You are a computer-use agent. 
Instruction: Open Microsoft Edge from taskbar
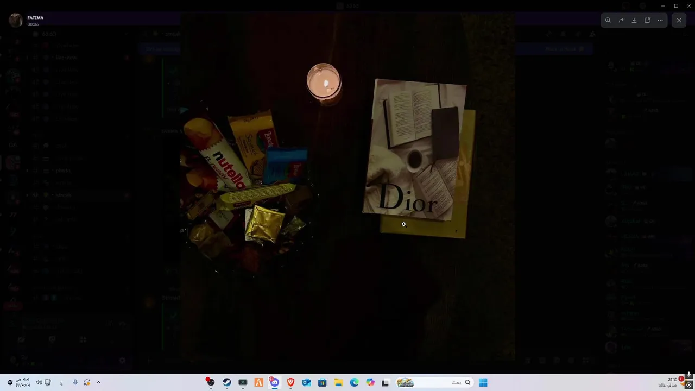tap(354, 382)
